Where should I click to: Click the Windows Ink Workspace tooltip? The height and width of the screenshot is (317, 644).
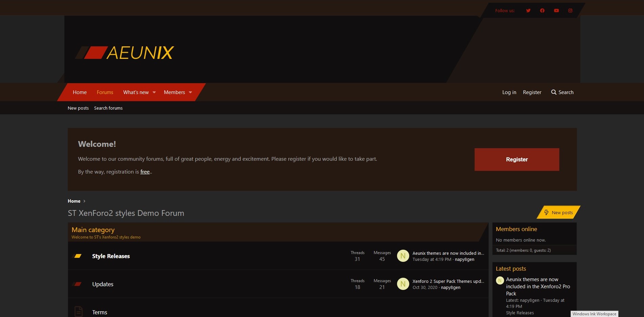coord(595,314)
